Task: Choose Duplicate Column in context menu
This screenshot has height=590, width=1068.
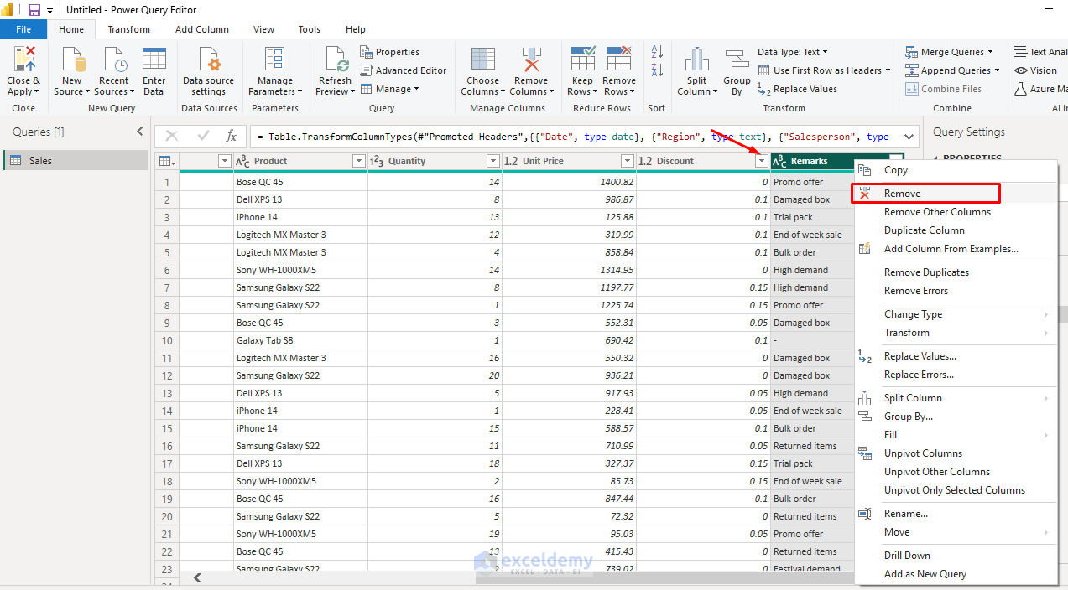Action: pos(924,230)
